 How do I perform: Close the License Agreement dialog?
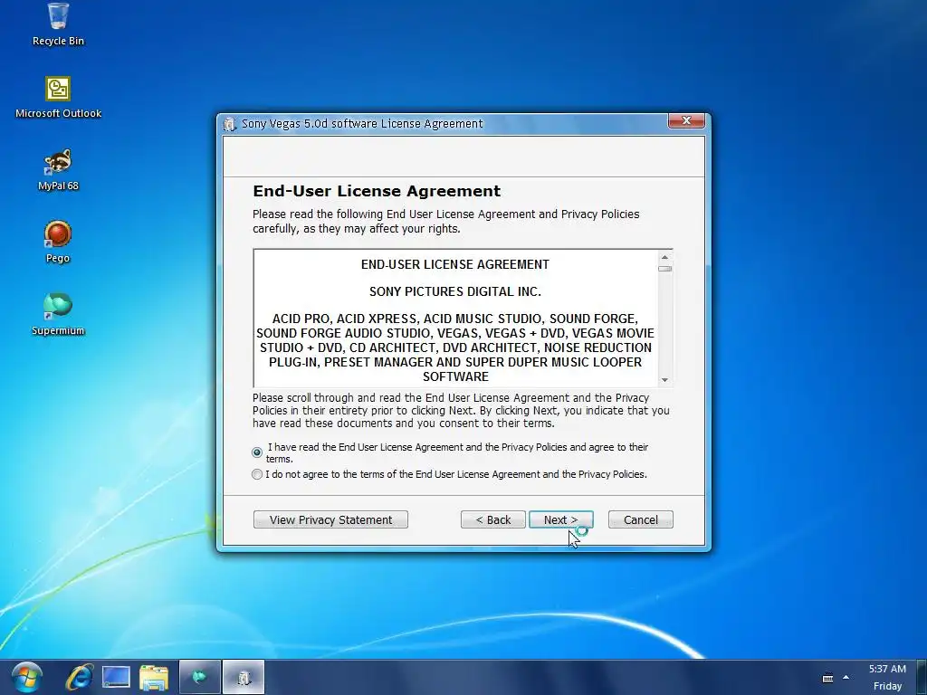point(686,120)
